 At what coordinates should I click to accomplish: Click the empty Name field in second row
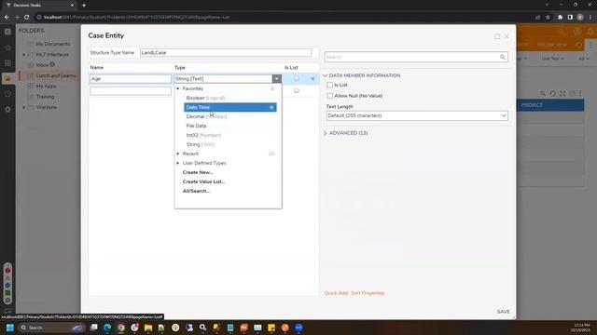(131, 91)
